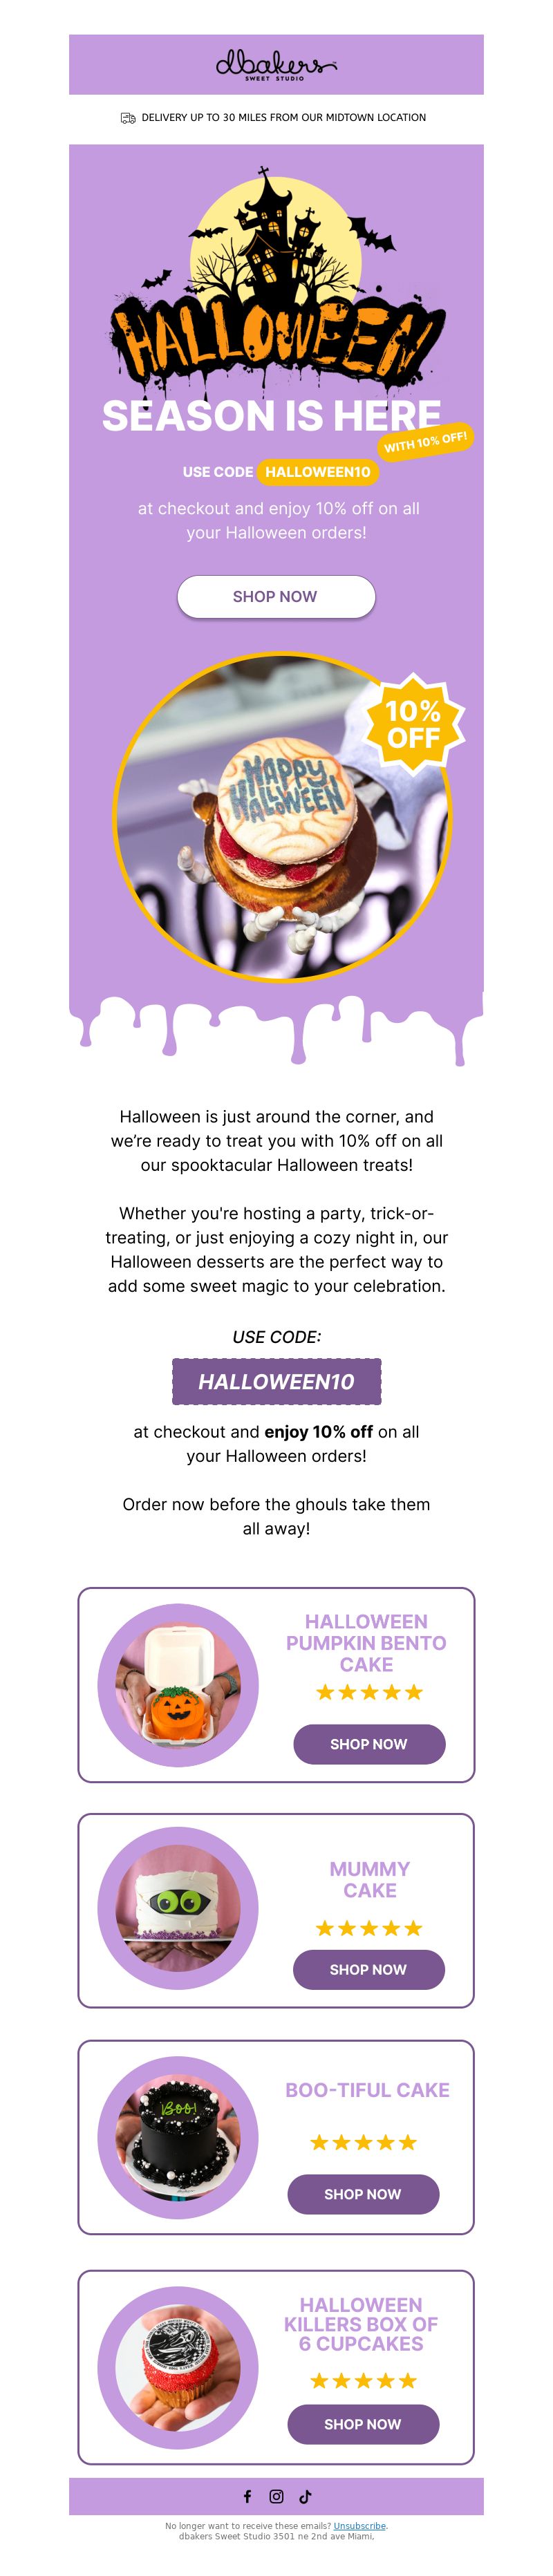Click the Boo-tiful Cake star rating
The width and height of the screenshot is (553, 2576).
[x=363, y=2141]
